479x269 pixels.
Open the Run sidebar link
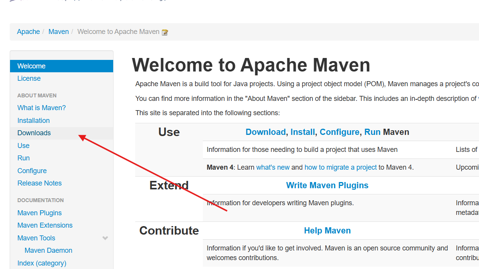click(24, 158)
